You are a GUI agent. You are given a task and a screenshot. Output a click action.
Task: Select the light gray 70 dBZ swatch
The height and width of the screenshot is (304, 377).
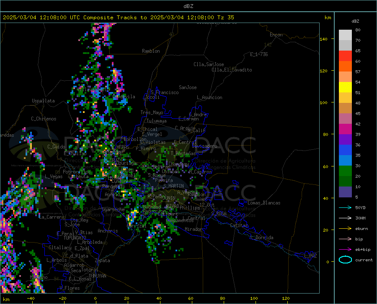click(345, 35)
